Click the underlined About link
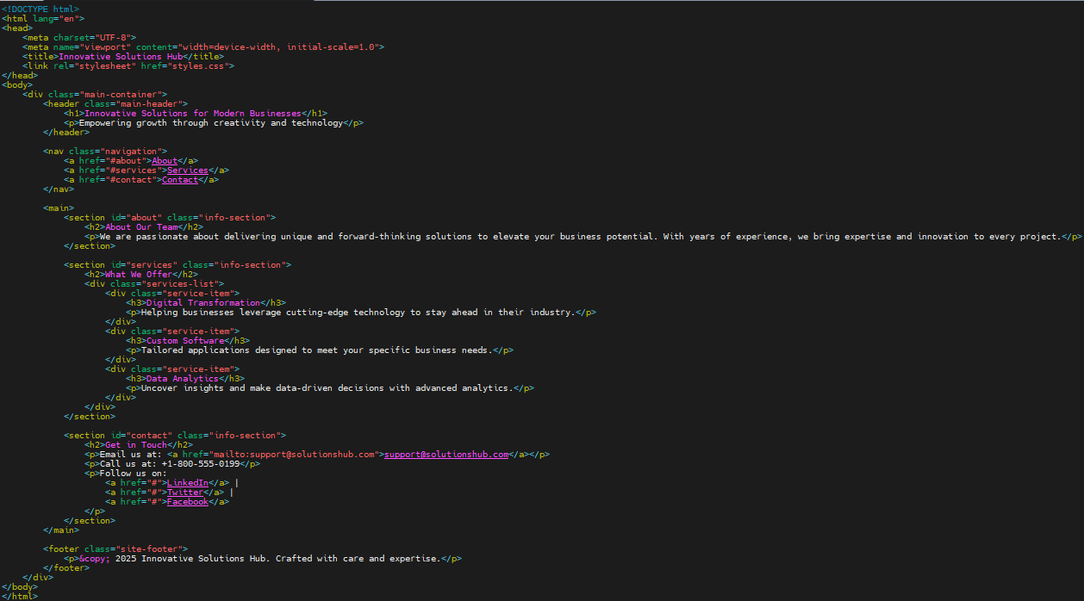 (x=164, y=160)
